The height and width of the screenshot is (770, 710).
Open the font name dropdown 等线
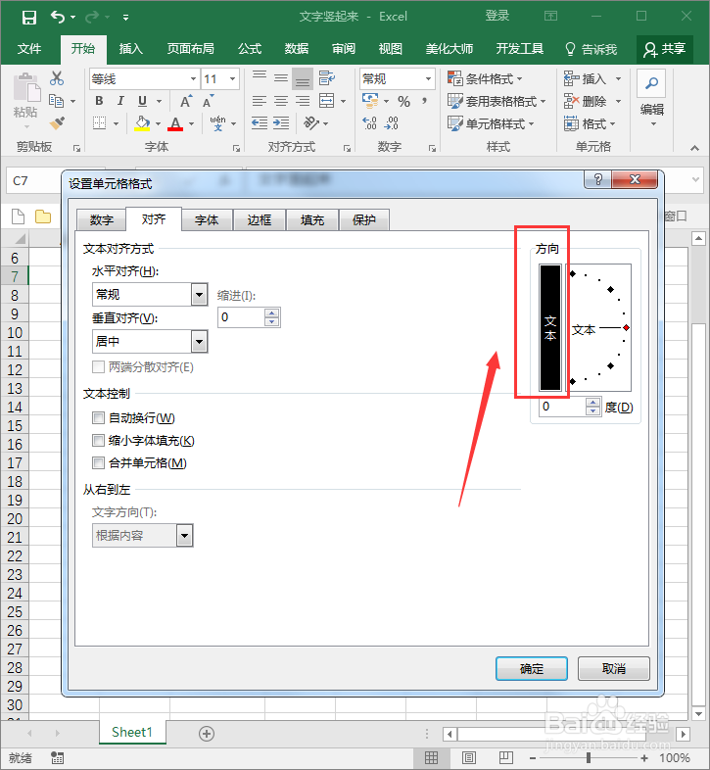(194, 79)
